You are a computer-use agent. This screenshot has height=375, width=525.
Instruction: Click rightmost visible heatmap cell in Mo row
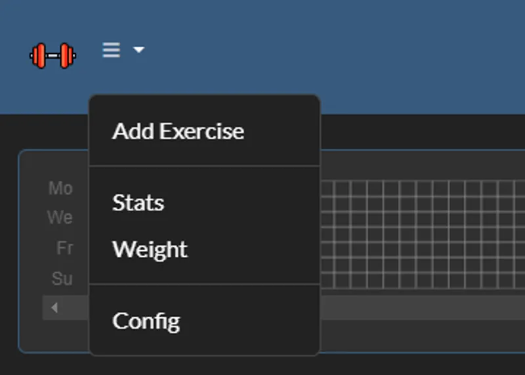[519, 189]
